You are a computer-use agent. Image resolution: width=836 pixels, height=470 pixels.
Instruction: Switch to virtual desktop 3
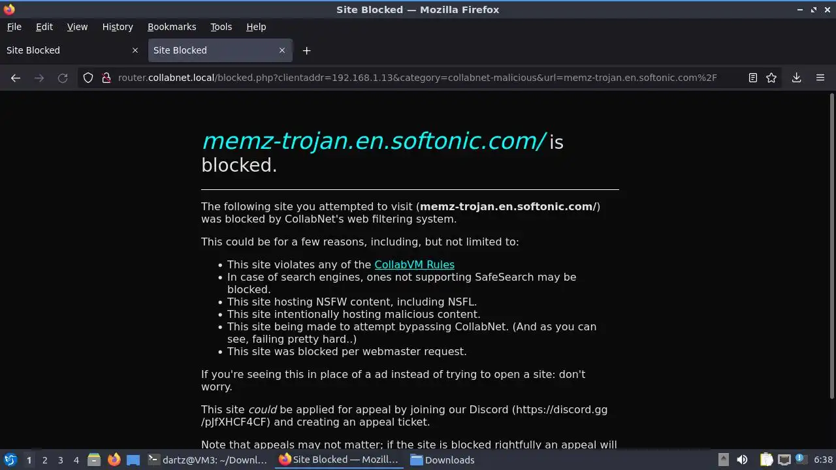60,460
